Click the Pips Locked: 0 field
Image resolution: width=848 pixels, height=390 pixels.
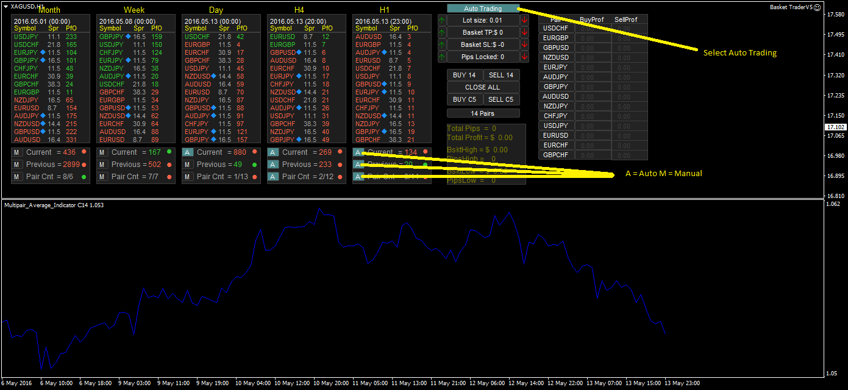[483, 57]
